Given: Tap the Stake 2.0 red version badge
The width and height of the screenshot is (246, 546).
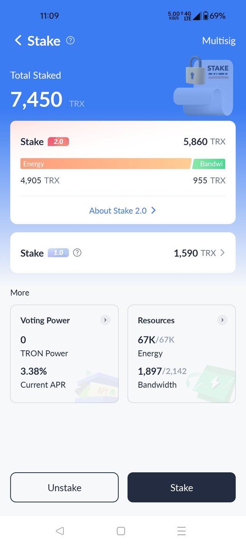Looking at the screenshot, I should coord(58,142).
